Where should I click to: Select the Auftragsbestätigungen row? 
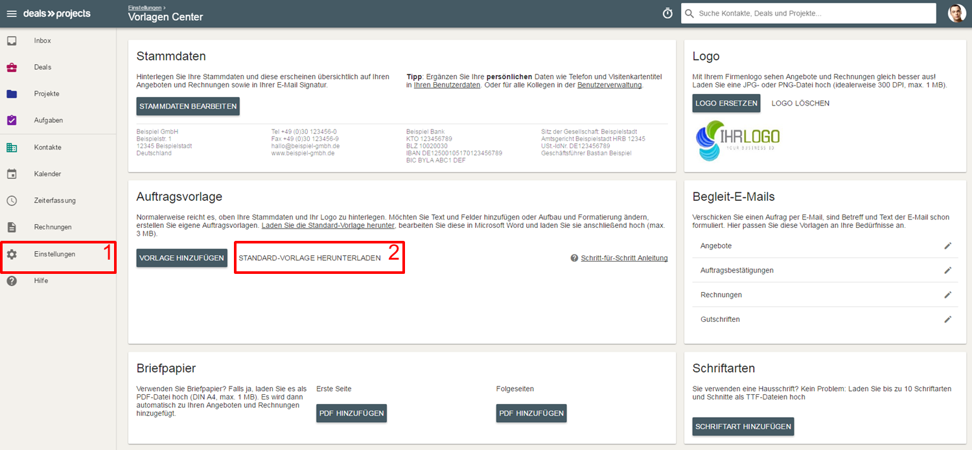pyautogui.click(x=825, y=271)
